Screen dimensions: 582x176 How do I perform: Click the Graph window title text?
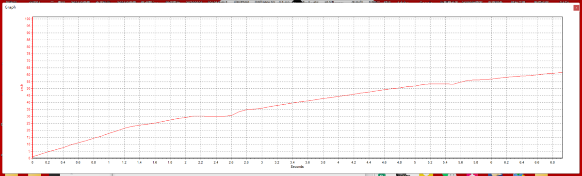pos(10,8)
